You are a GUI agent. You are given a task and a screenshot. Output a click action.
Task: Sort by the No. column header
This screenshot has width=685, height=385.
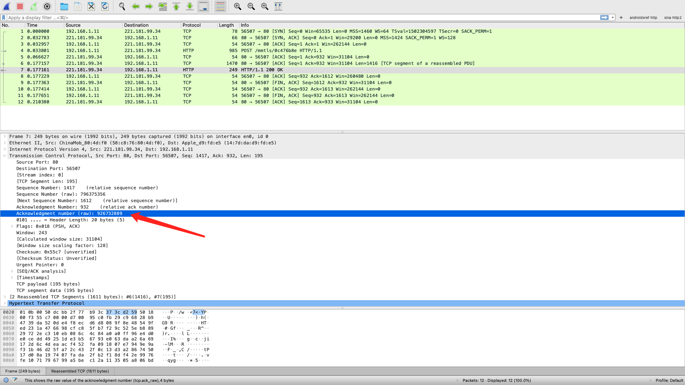(13, 25)
